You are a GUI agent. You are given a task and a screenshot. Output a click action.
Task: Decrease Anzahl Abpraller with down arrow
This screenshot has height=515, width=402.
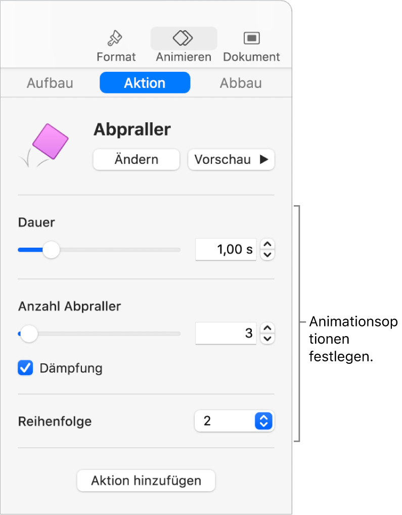click(267, 339)
